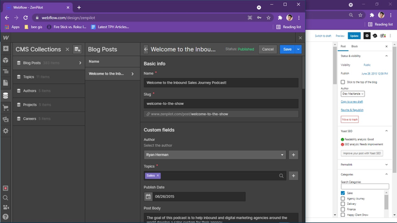The width and height of the screenshot is (397, 223).
Task: Click the Publish Date calendar icon
Action: [148, 197]
